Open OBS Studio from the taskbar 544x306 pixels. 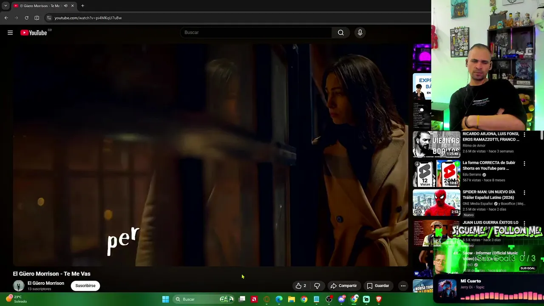click(329, 299)
